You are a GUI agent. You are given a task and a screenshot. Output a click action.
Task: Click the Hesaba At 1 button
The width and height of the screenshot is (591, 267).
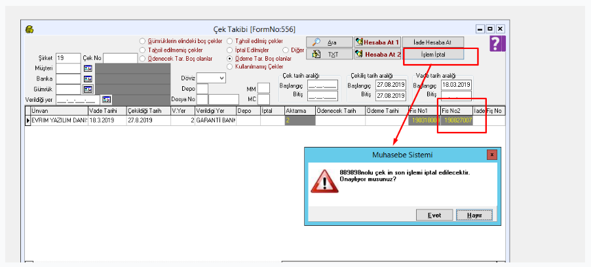point(377,42)
